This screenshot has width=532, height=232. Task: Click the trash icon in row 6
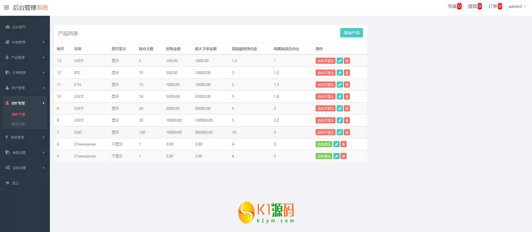point(344,144)
